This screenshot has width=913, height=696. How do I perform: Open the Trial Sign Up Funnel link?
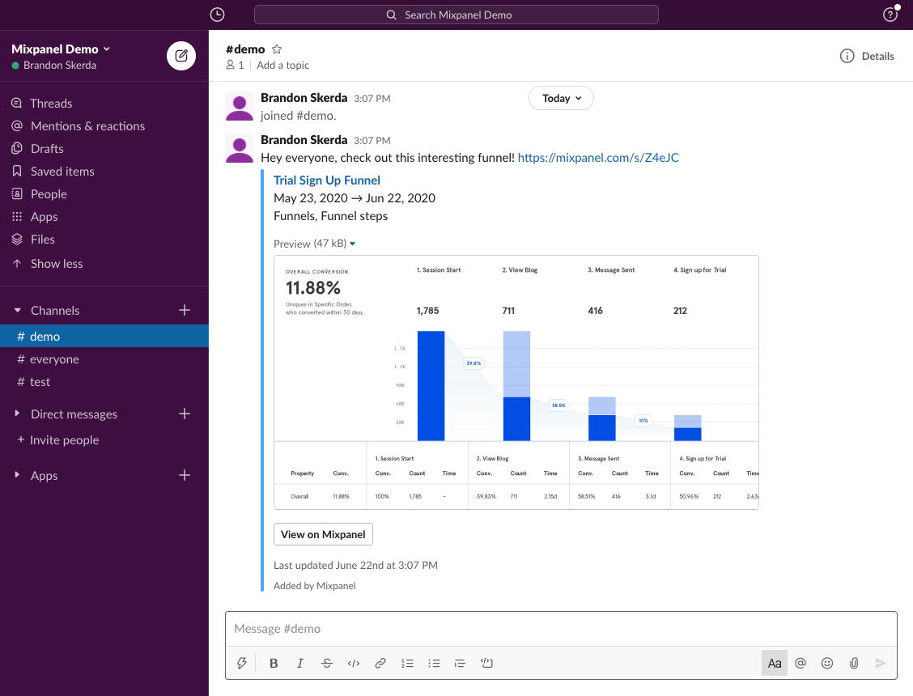[x=326, y=180]
